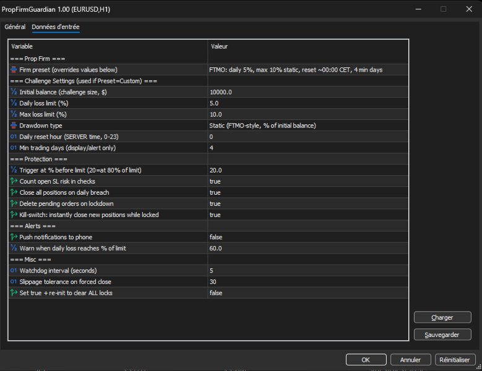Select the '=== Misc ===' row
Viewport: 482px width, 371px height.
(209, 259)
